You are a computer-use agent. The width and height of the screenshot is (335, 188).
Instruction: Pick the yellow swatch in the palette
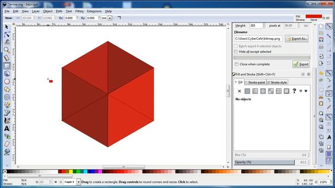tap(71, 172)
